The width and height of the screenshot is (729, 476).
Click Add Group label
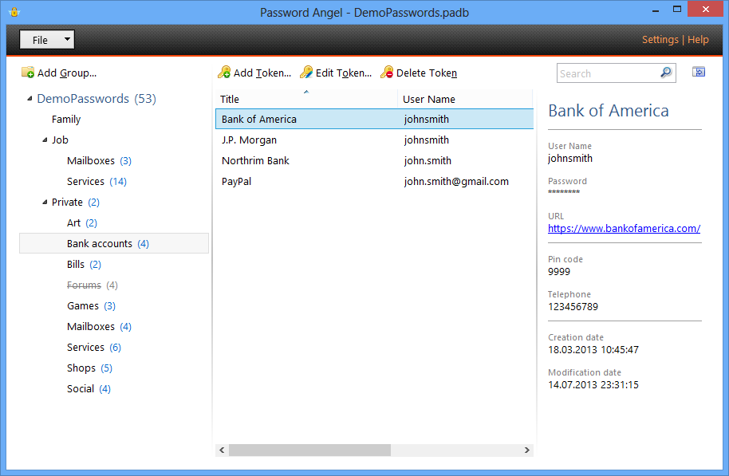67,73
